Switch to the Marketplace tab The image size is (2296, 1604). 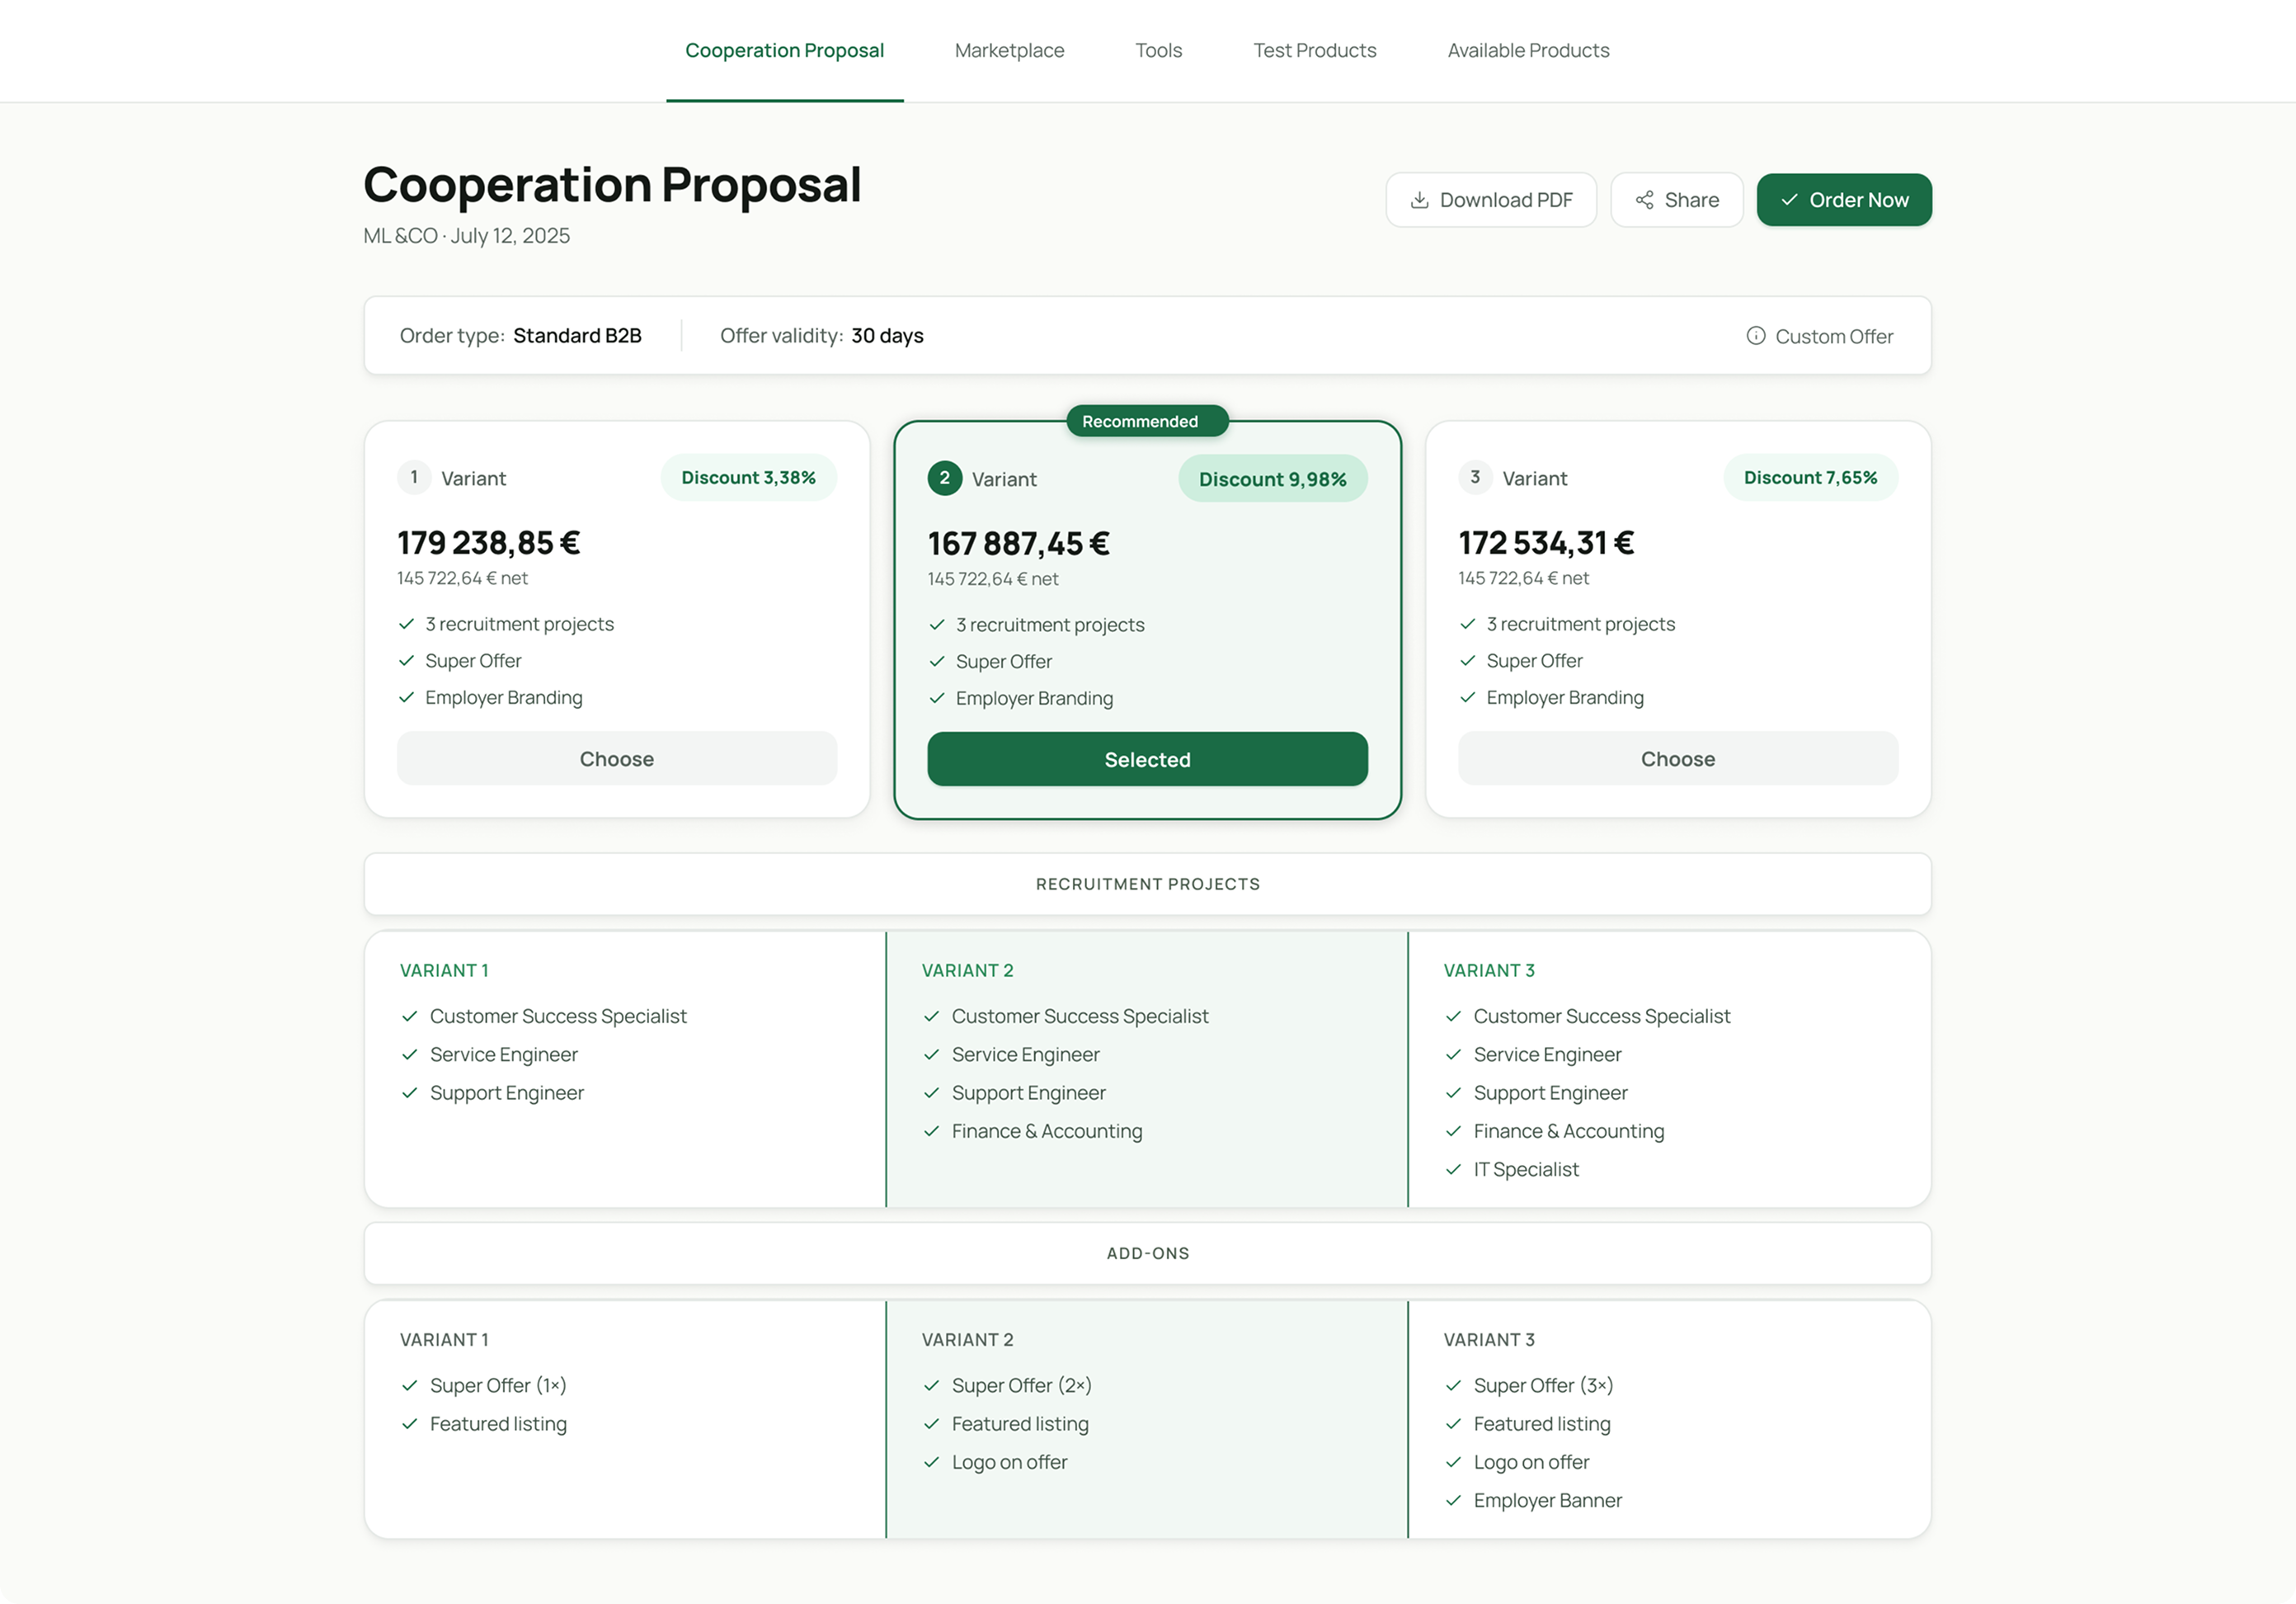coord(1009,50)
